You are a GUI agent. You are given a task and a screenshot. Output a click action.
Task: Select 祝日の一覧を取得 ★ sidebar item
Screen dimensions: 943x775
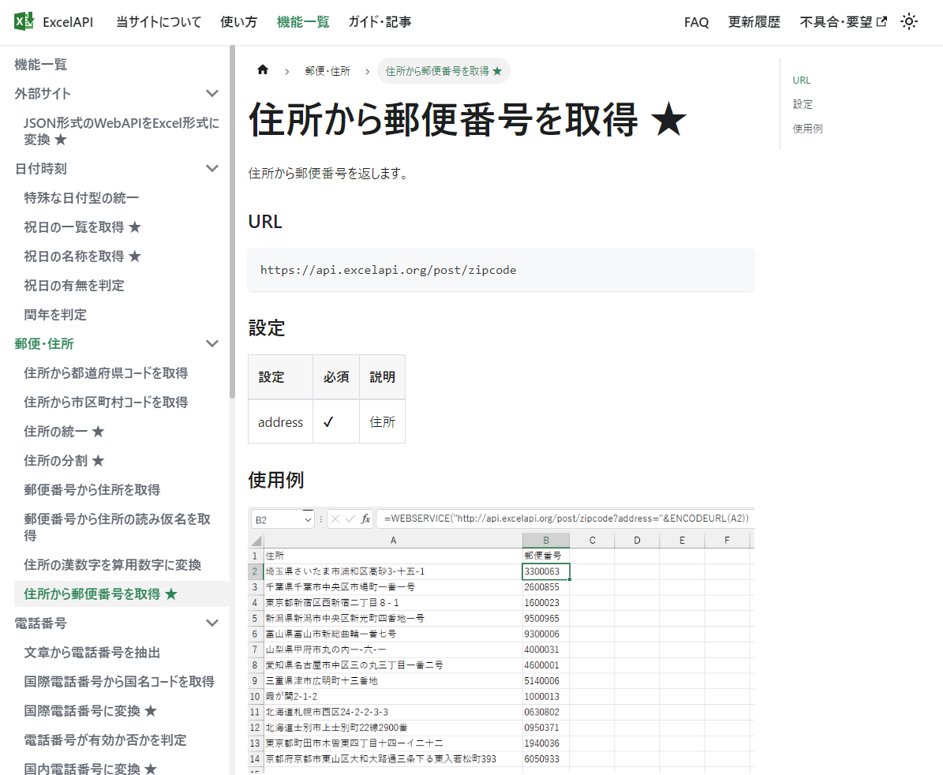(x=82, y=227)
